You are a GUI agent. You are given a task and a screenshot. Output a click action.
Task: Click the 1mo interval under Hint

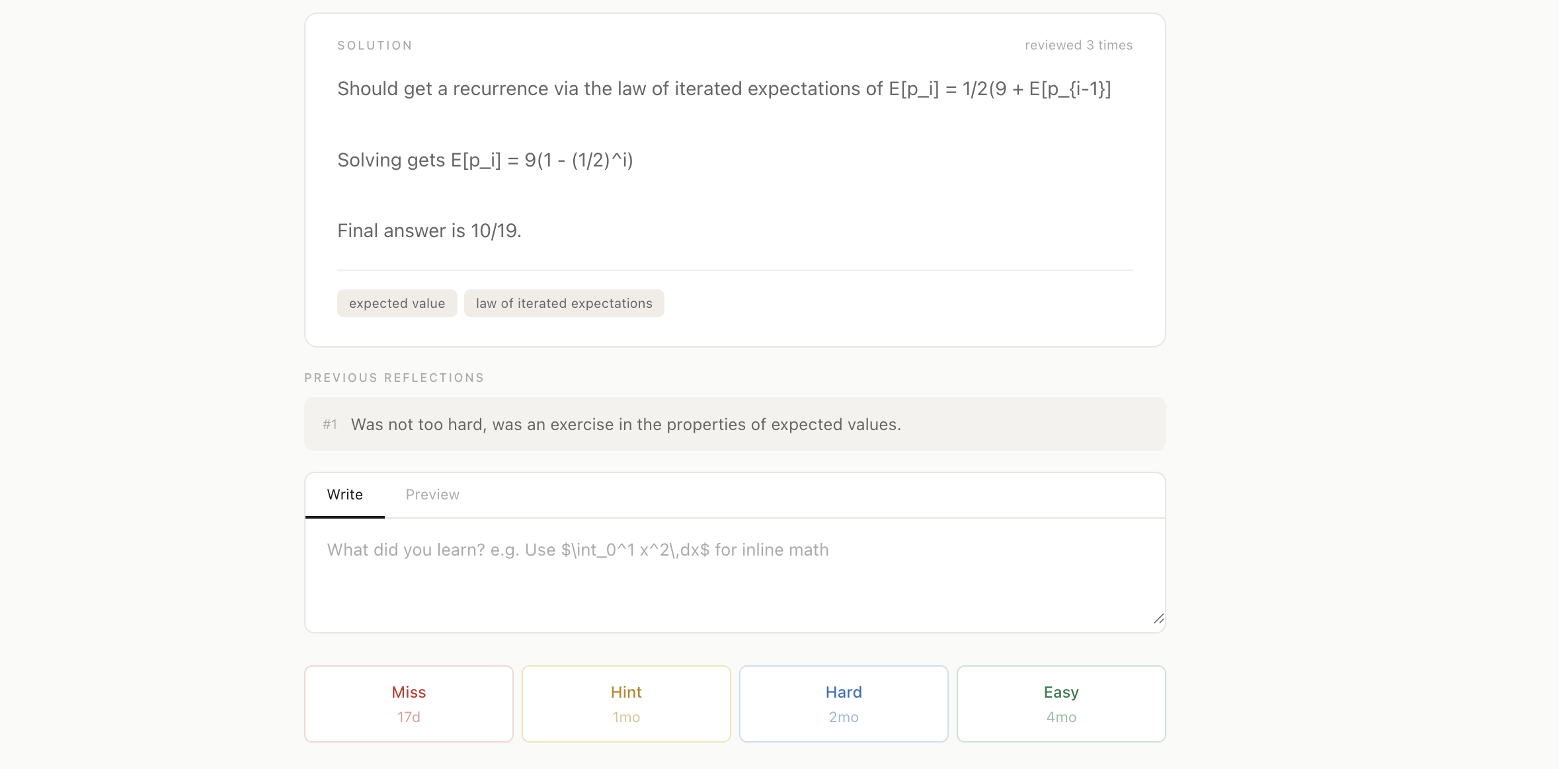pos(625,717)
